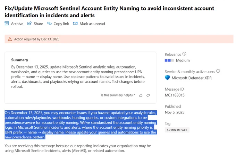236x156 pixels.
Task: Select the Mark as unread label
Action: click(x=92, y=24)
